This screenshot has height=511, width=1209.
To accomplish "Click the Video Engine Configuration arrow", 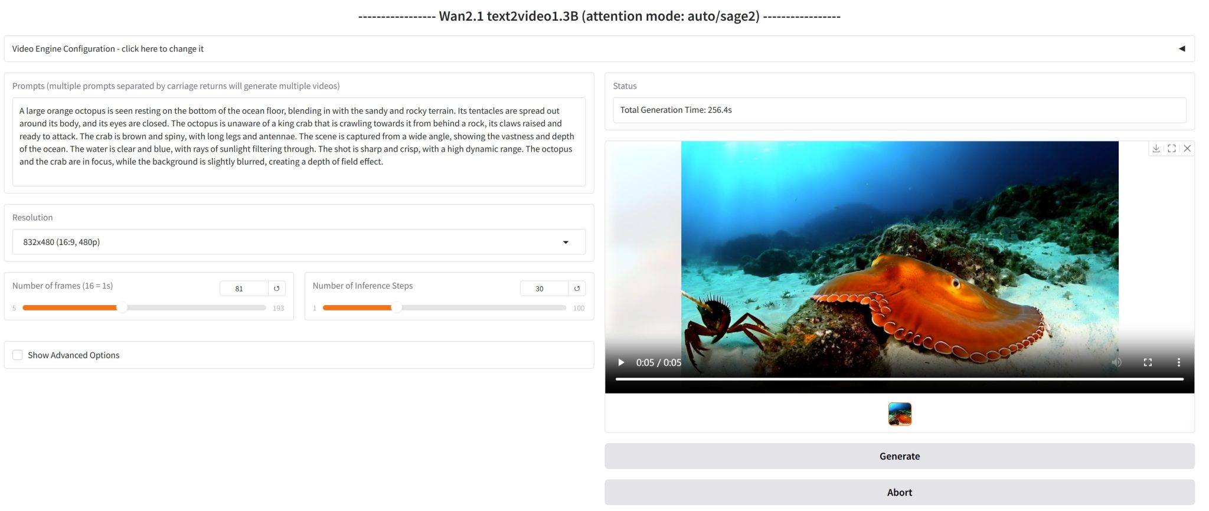I will tap(1182, 49).
